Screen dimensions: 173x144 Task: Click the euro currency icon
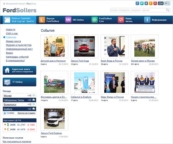[8, 129]
